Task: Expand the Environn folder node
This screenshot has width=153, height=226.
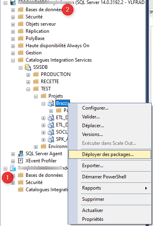Action: click(36, 147)
